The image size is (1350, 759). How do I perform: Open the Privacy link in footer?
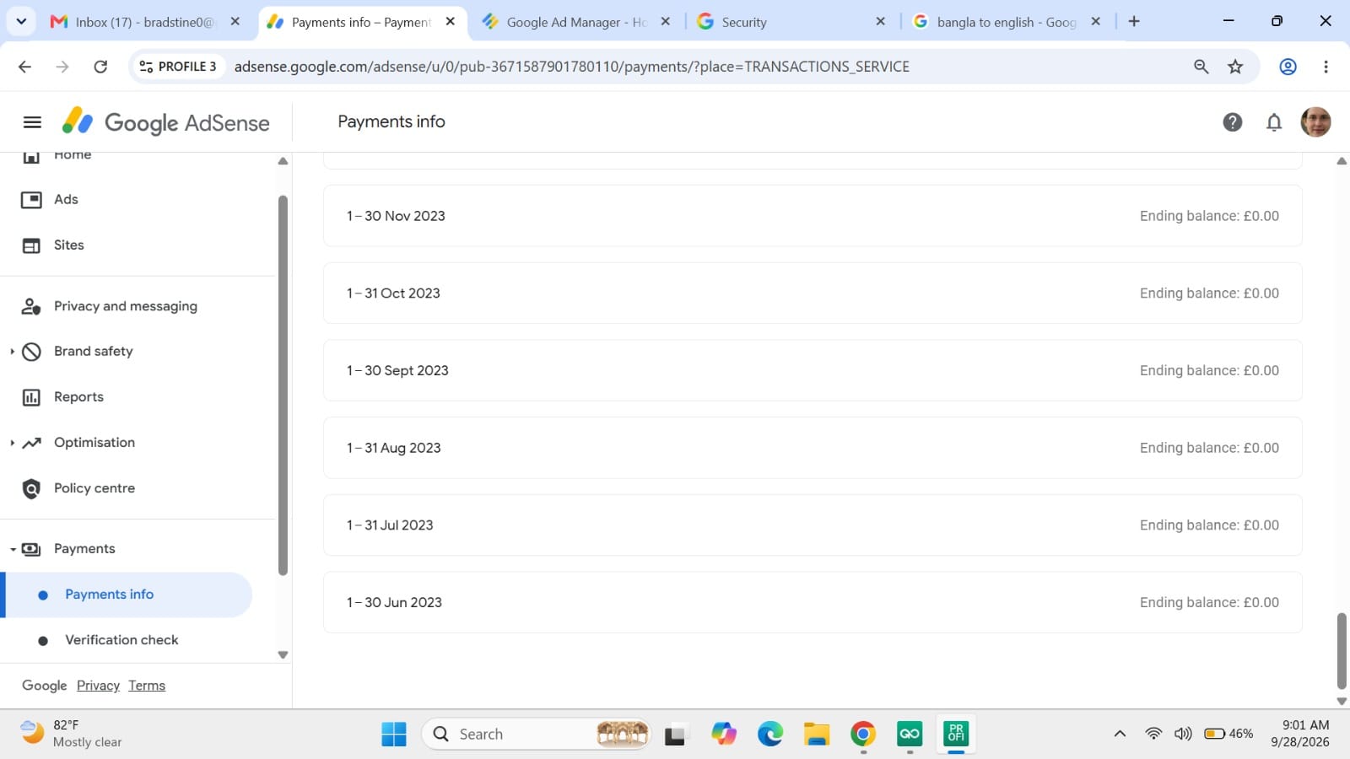(x=98, y=686)
